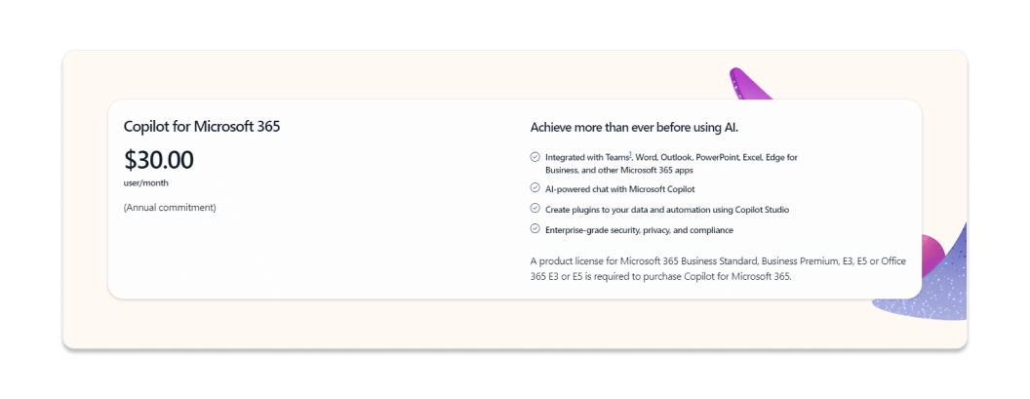Image resolution: width=1030 pixels, height=399 pixels.
Task: Click the Enterprise-grade security, privacy, compliance line
Action: click(x=639, y=230)
